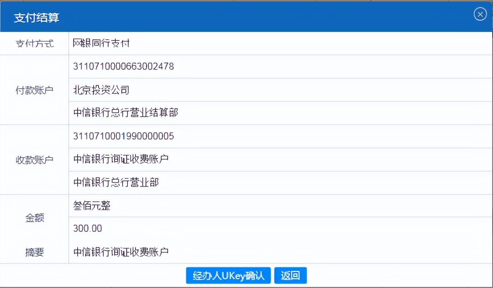This screenshot has height=288, width=493.
Task: Click the amount in words 叁佰元整
Action: [92, 206]
